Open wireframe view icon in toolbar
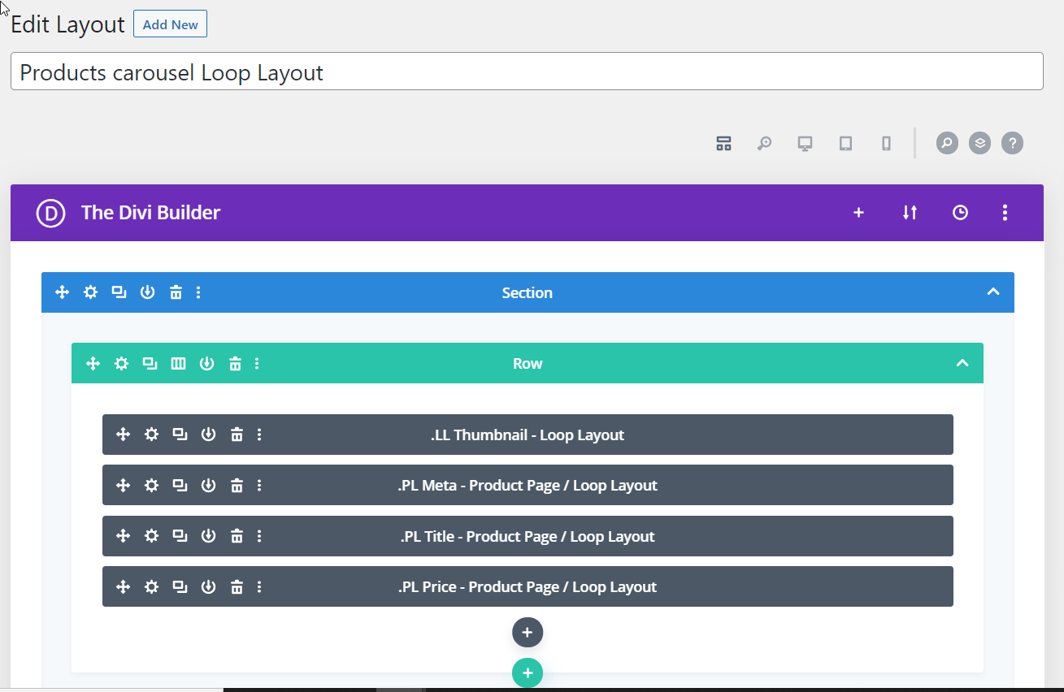Screen dimensions: 1064x692 point(723,144)
